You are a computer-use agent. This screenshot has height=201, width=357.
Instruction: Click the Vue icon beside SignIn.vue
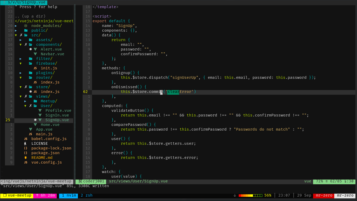[40, 115]
